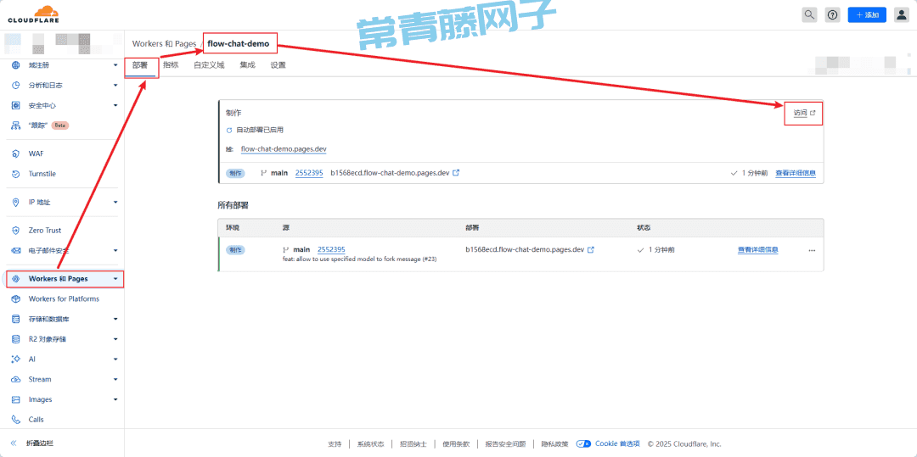Click the globe icon for 域注册
The image size is (917, 457).
pyautogui.click(x=16, y=65)
